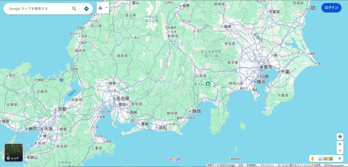Open the プライバシー link
The width and height of the screenshot is (348, 167).
click(x=267, y=165)
